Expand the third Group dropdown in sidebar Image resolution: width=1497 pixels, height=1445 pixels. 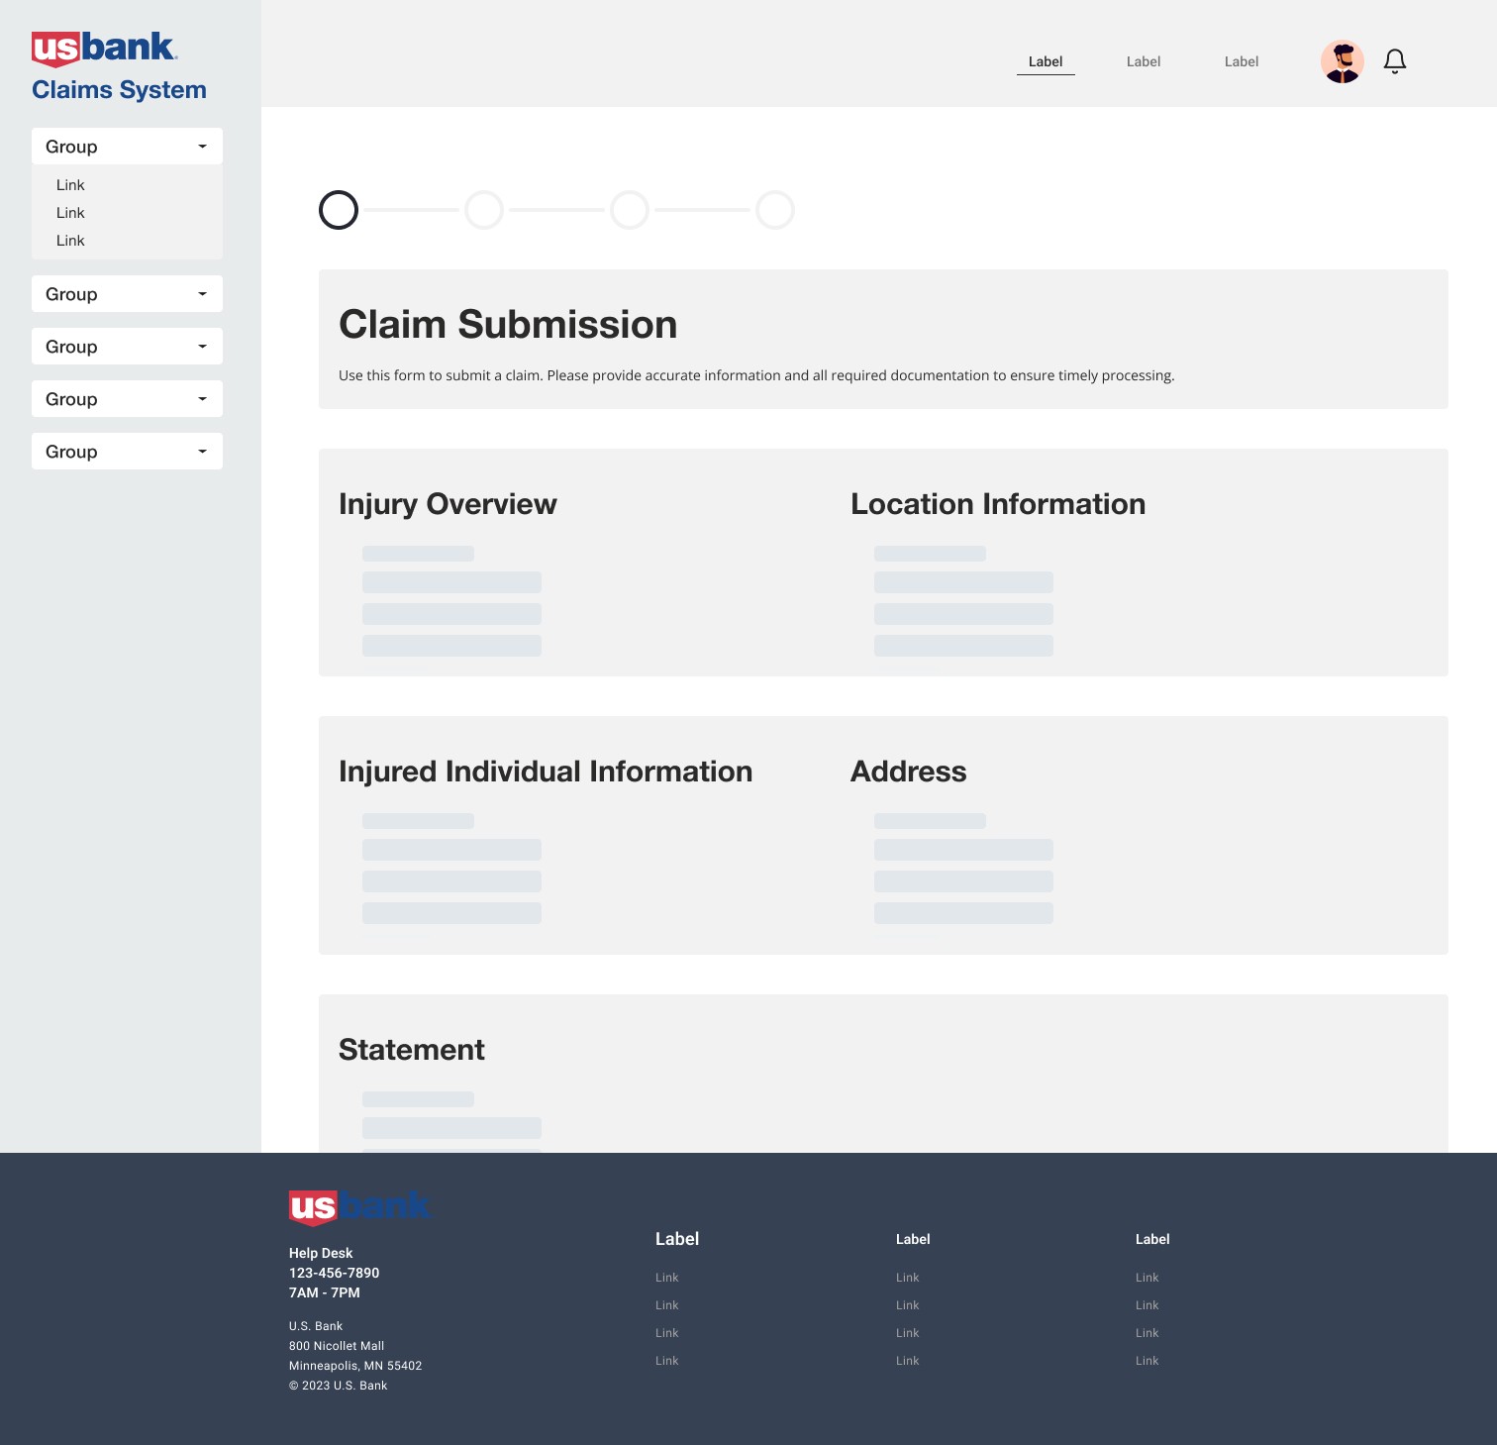(x=127, y=347)
